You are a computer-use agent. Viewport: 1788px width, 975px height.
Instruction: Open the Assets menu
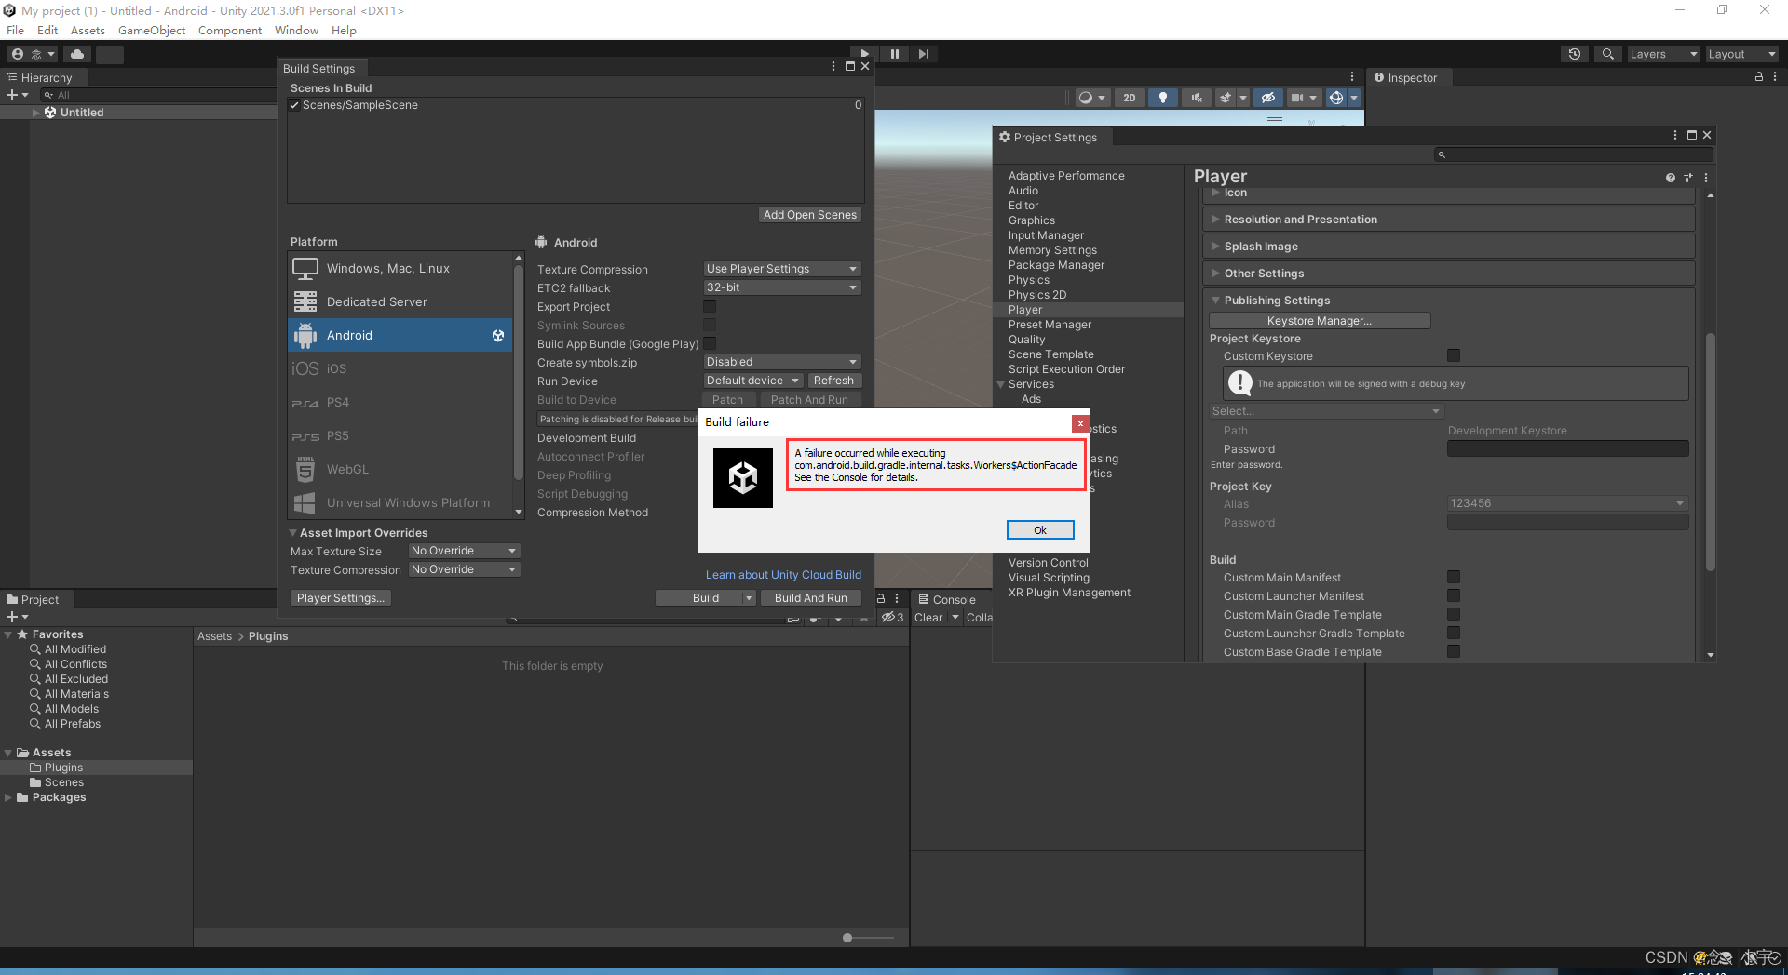88,30
